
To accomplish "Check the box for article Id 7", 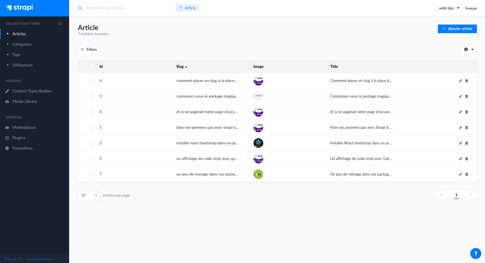I will (x=91, y=174).
